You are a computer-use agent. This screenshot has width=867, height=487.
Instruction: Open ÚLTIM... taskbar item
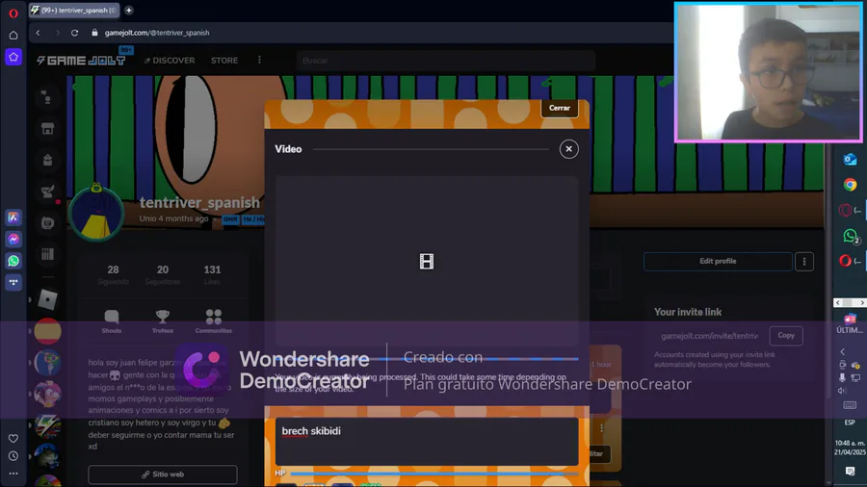click(850, 323)
